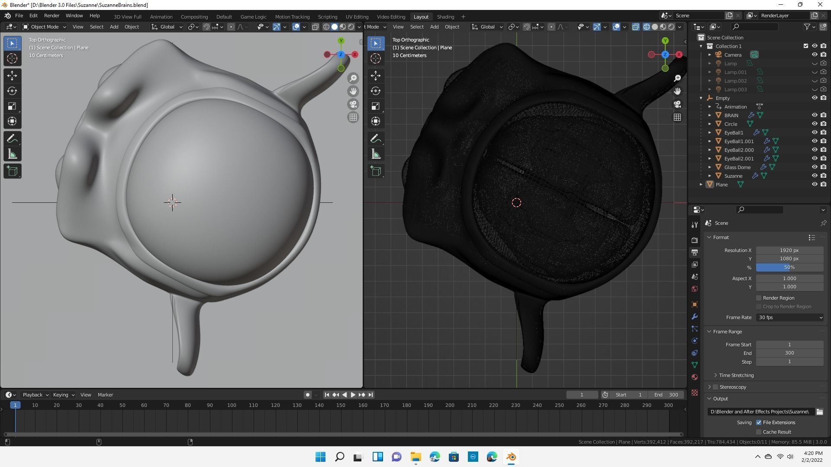The height and width of the screenshot is (467, 831).
Task: Open the Physics properties tab
Action: pyautogui.click(x=695, y=341)
